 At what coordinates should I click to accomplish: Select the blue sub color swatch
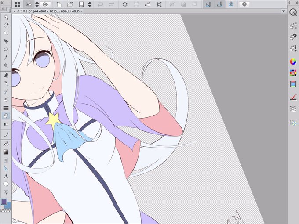pos(8,206)
